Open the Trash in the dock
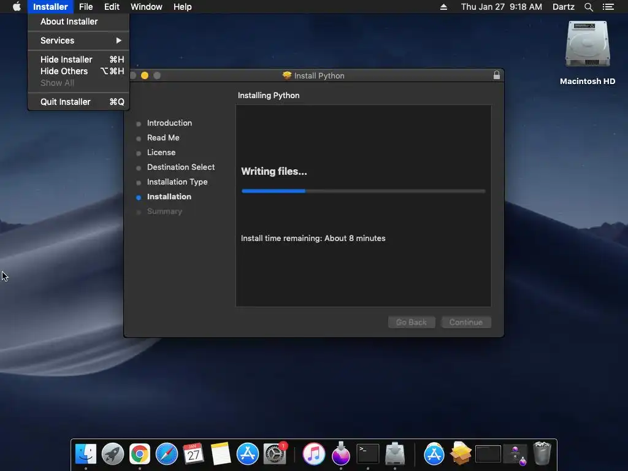The width and height of the screenshot is (628, 471). pyautogui.click(x=542, y=453)
